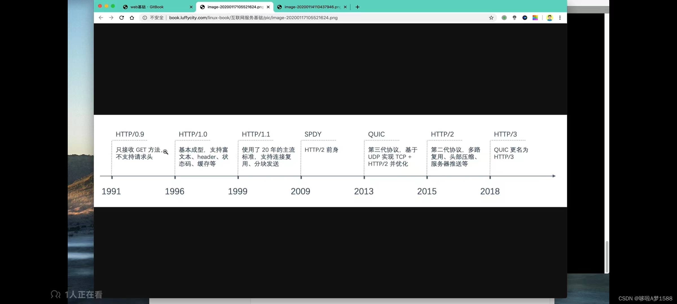Click the browser back arrow
The width and height of the screenshot is (677, 304).
click(101, 18)
